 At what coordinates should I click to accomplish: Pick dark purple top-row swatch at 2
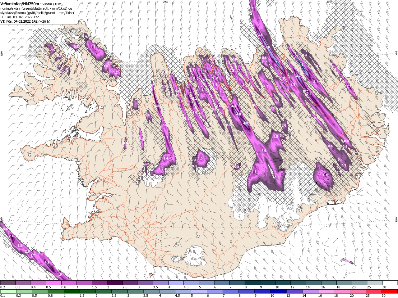(115, 283)
